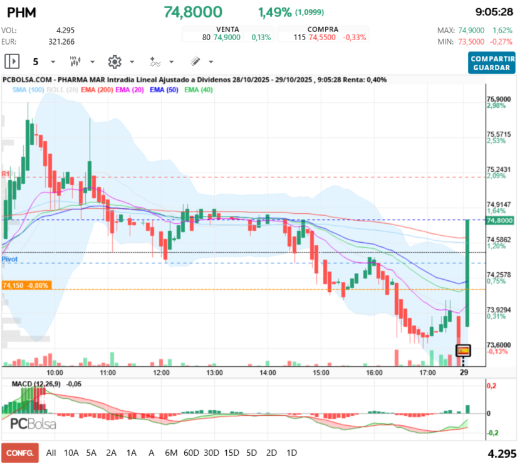Toggle the SMA (100) indicator legend
This screenshot has height=466, width=525.
coord(28,90)
